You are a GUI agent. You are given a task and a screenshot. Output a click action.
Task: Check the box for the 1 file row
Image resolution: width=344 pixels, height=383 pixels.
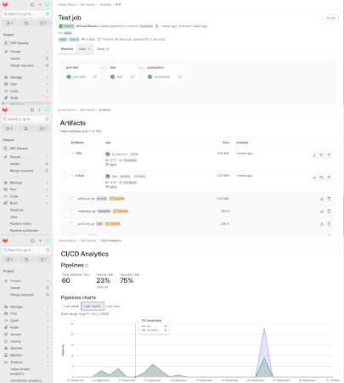coord(65,153)
